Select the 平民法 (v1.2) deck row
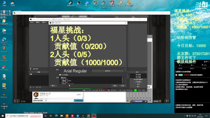Screen dimensions: 210x118 57,95
